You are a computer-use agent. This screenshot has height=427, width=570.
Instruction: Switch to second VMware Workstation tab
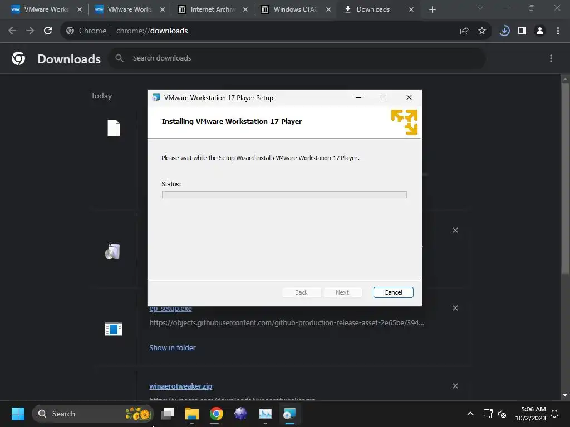(x=129, y=9)
